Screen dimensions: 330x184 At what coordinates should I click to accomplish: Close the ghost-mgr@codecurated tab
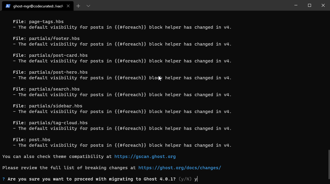coord(68,6)
